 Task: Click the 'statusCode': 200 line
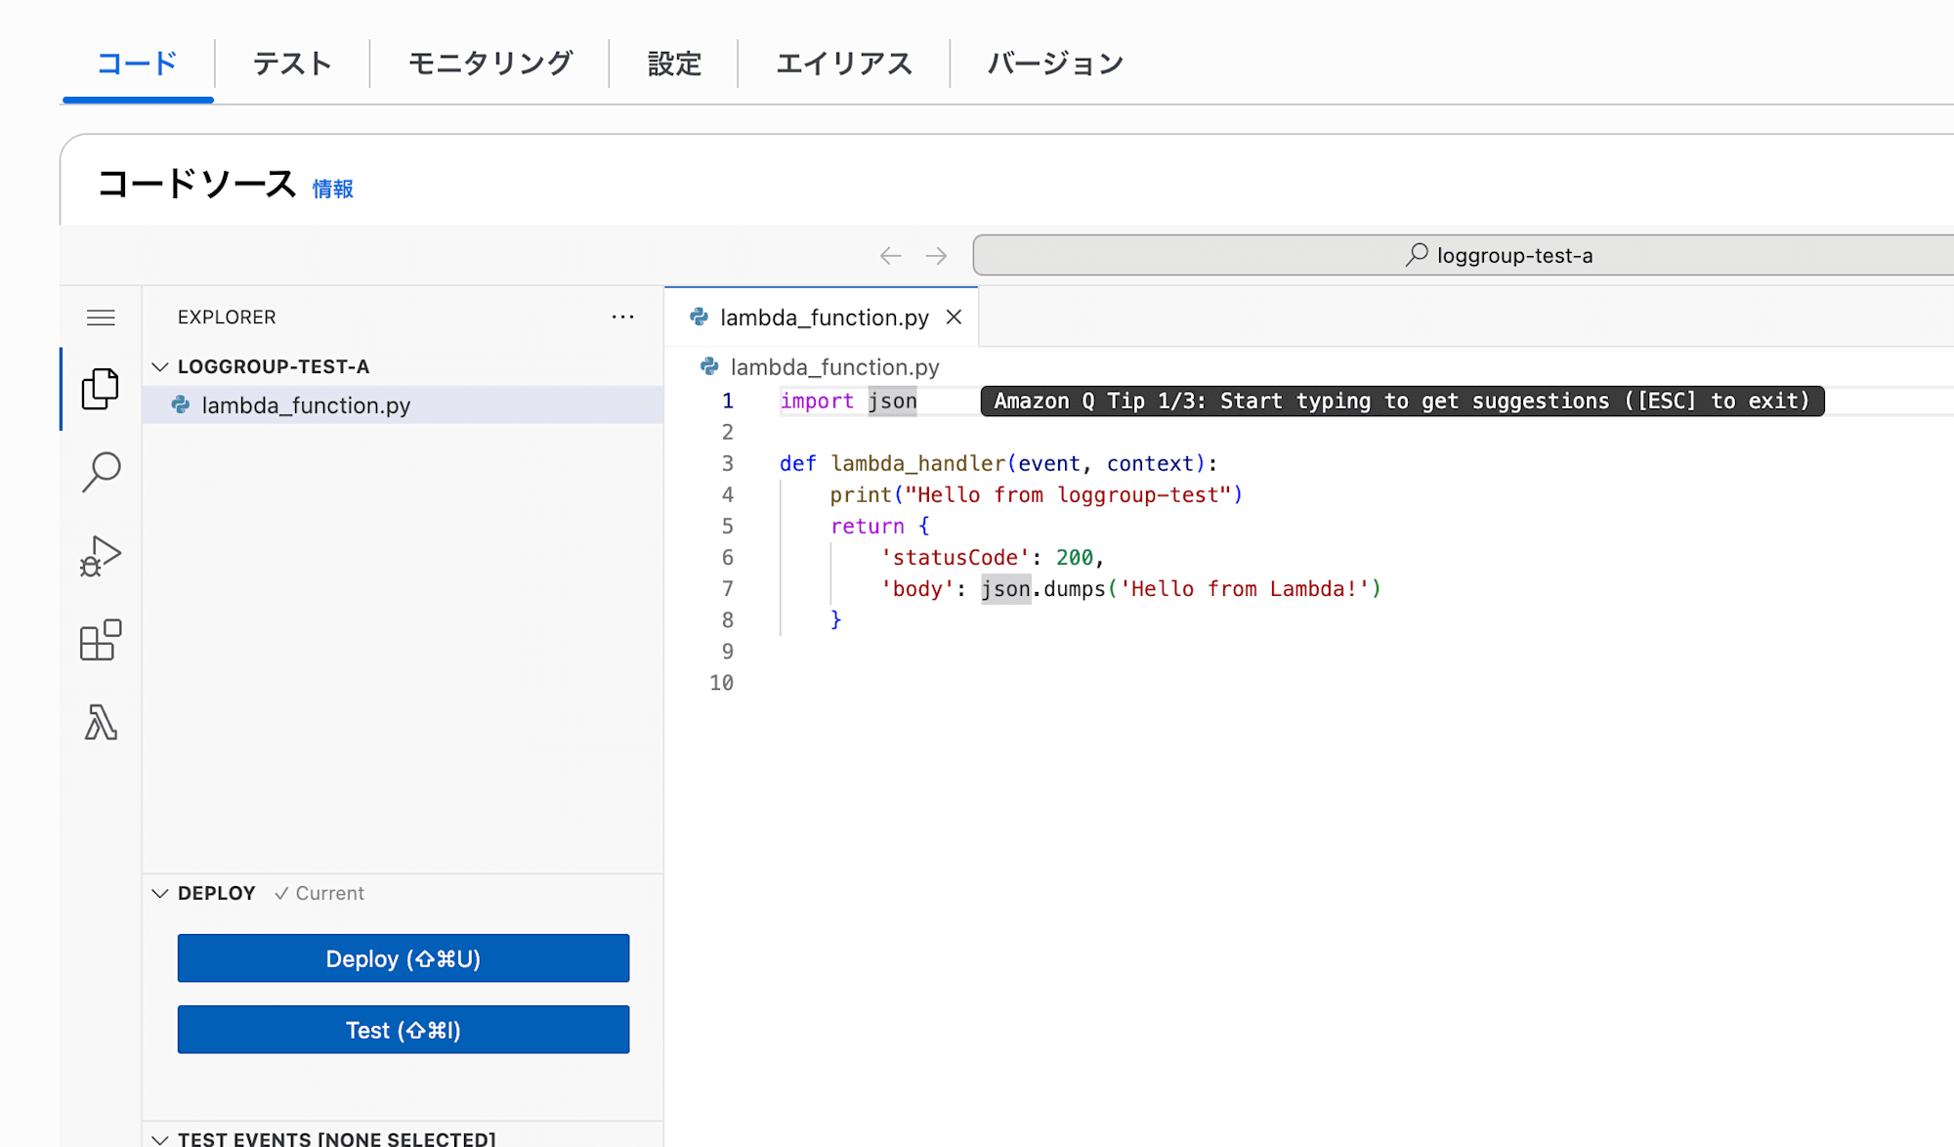pos(992,557)
